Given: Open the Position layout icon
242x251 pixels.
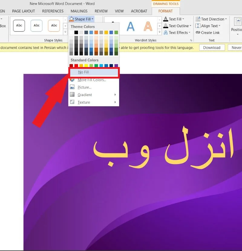Looking at the screenshot, I should tap(237, 22).
